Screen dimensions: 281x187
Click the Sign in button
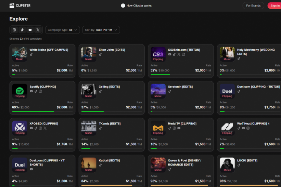coord(274,5)
